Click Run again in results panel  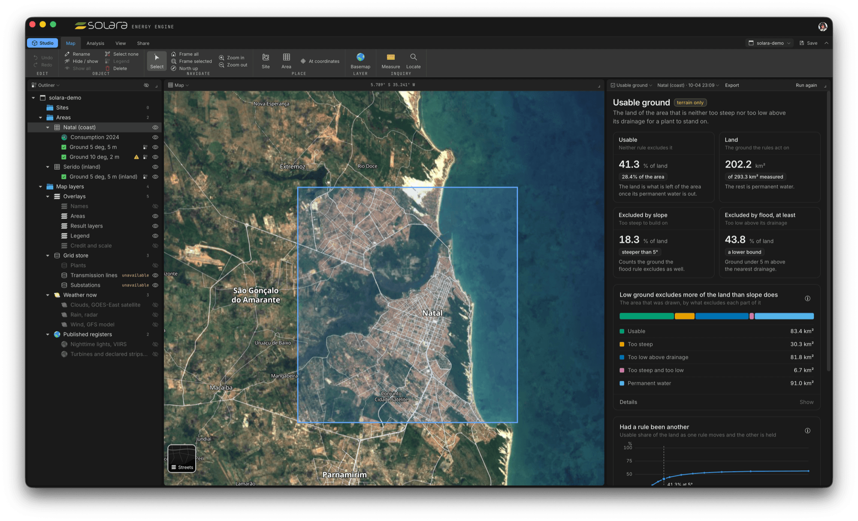806,85
